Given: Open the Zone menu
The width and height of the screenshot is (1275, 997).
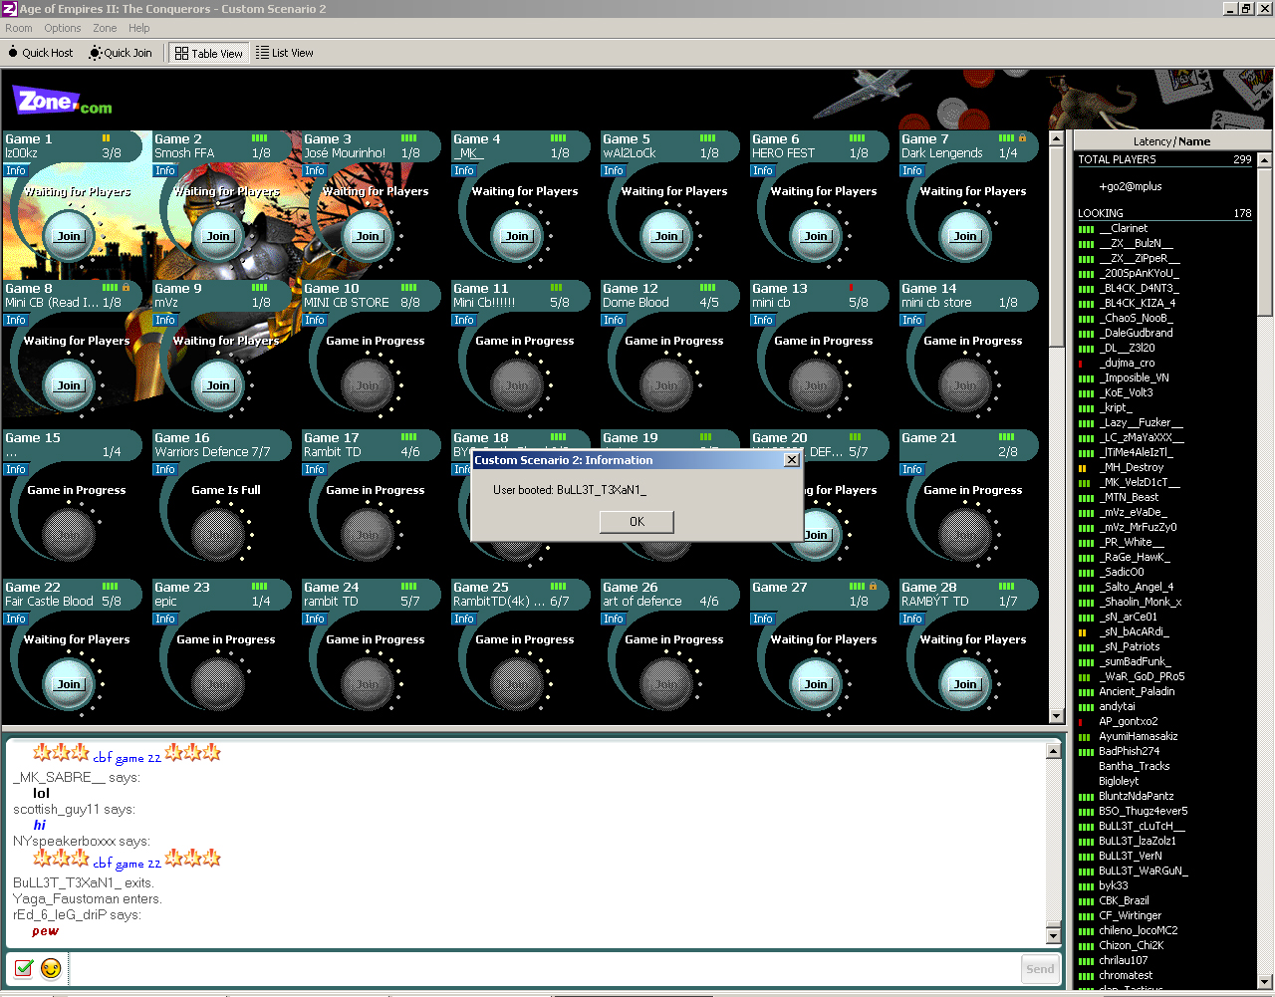Looking at the screenshot, I should pos(105,28).
